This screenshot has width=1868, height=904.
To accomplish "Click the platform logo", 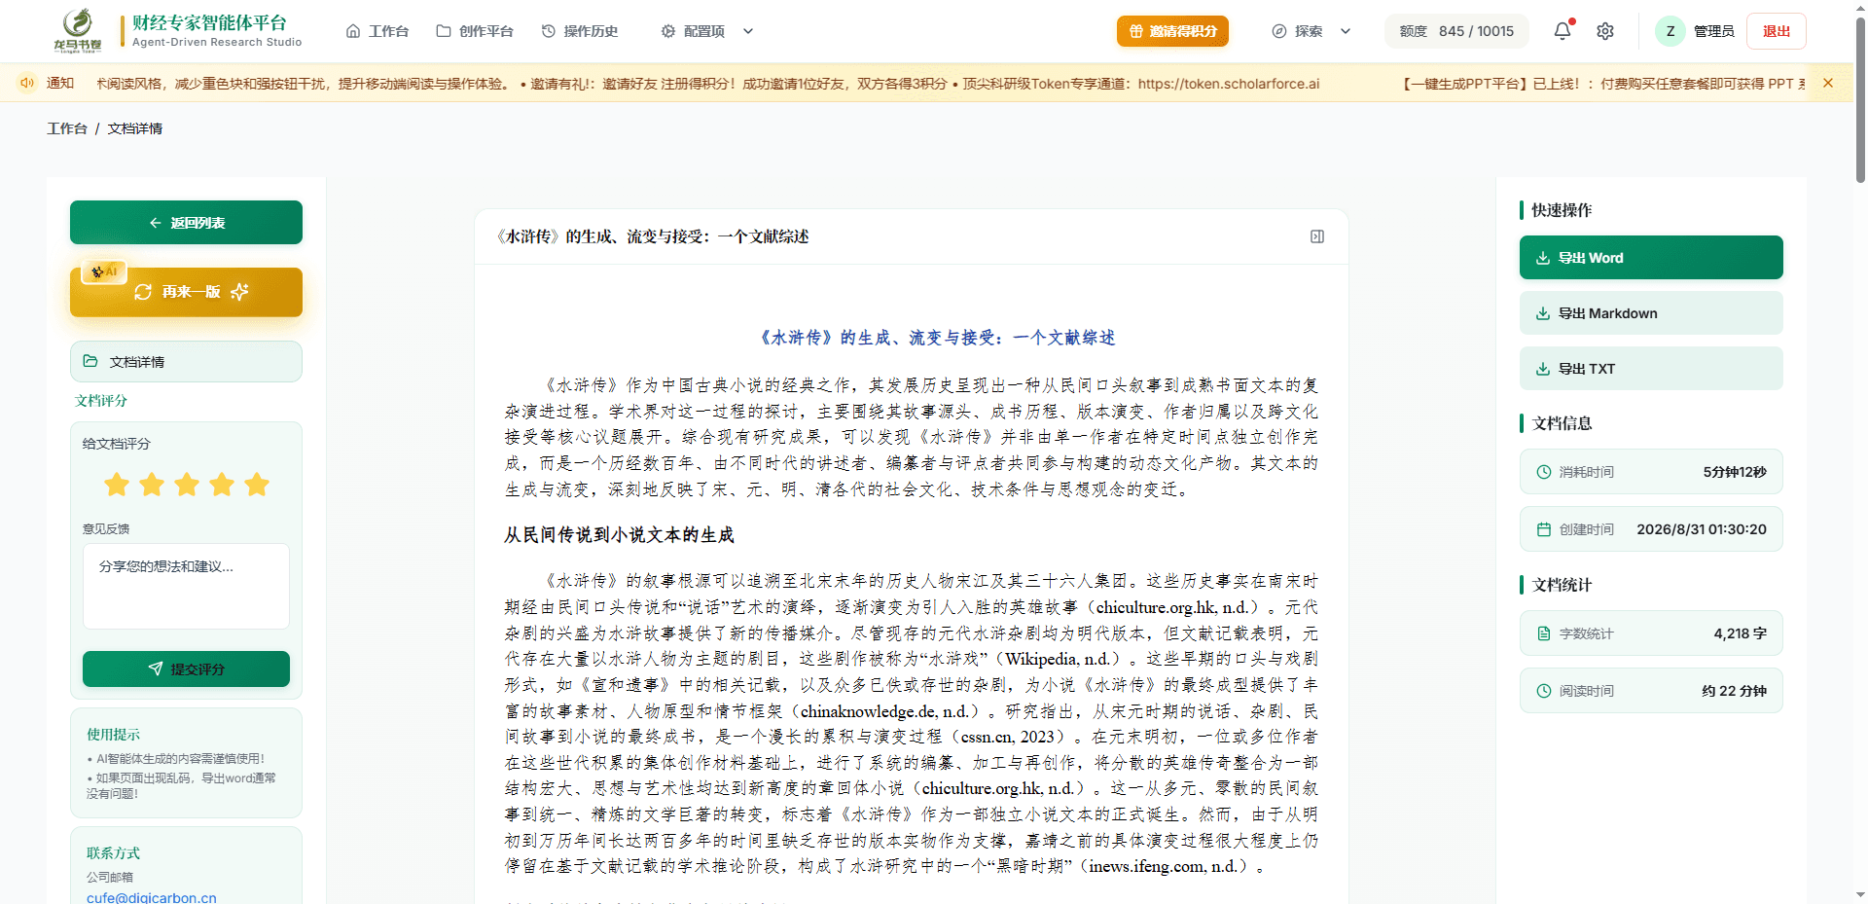I will click(x=78, y=30).
